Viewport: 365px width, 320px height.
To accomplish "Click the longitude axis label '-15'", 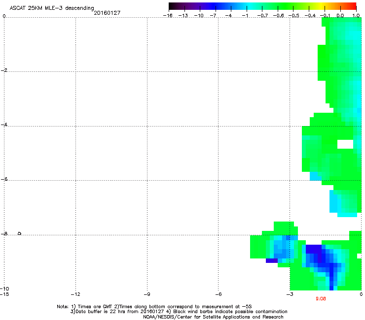I will 4,294.
